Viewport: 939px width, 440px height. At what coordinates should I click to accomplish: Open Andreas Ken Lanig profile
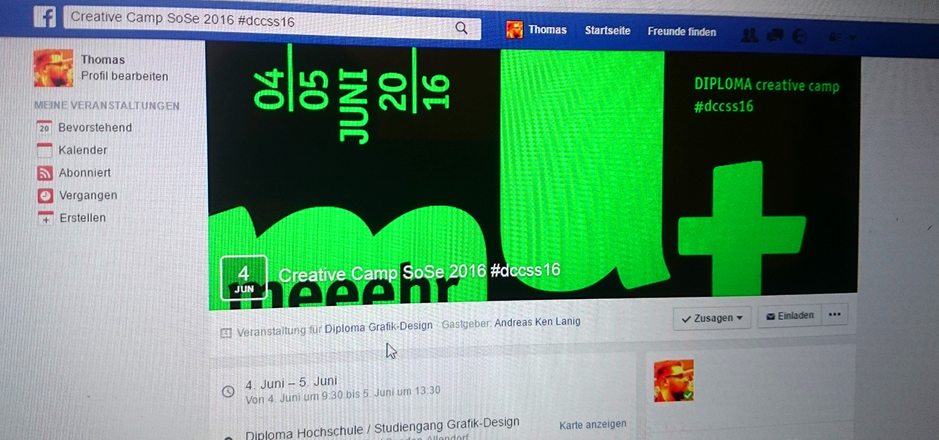pos(537,322)
